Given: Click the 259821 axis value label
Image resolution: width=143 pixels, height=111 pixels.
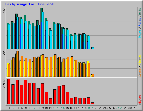Looking at the screenshot, I should [4, 83].
